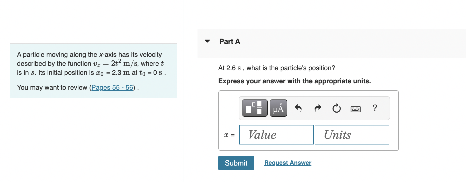Open the μÅ units palette
Image resolution: width=466 pixels, height=182 pixels.
coord(278,108)
